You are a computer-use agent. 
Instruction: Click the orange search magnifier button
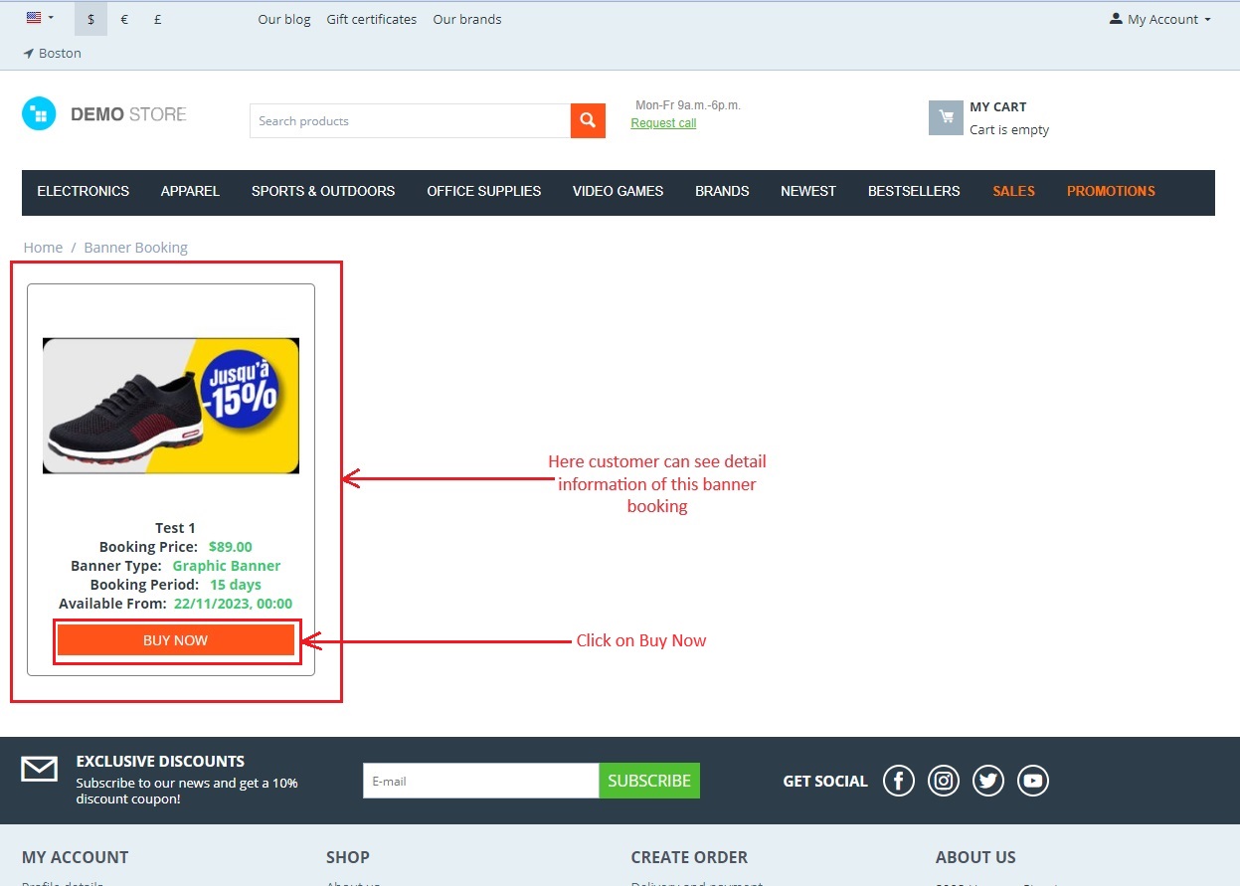pos(588,120)
